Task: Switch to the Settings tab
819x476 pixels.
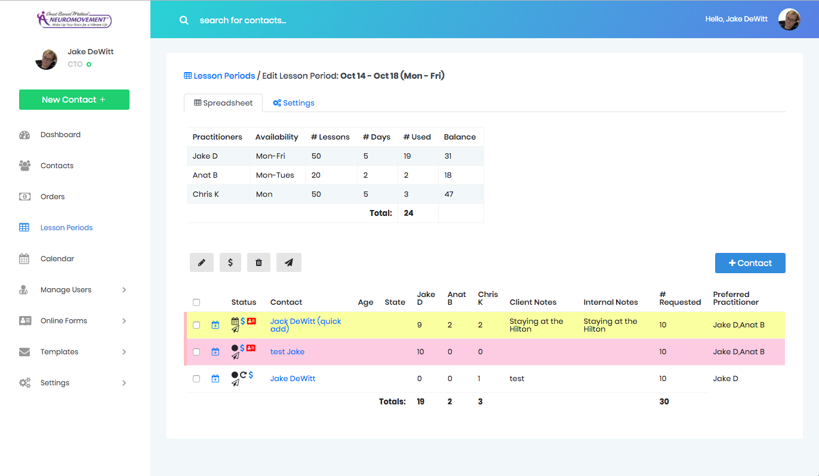Action: point(294,103)
